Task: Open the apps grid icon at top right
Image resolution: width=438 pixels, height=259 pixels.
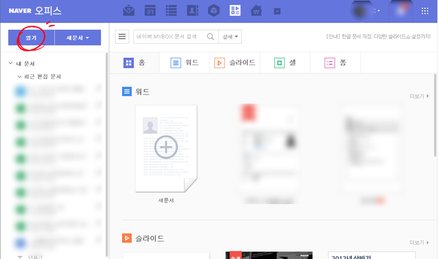Action: pos(425,11)
